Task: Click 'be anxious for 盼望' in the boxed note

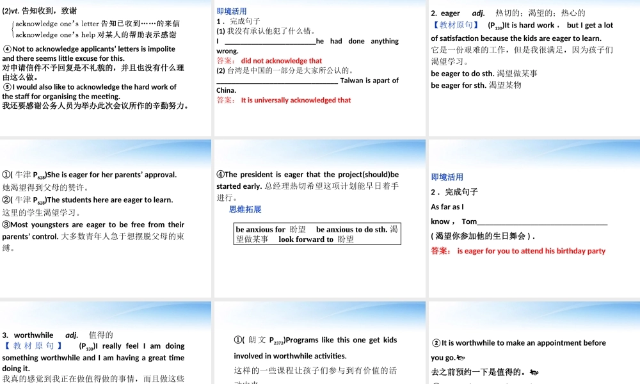Action: 271,229
